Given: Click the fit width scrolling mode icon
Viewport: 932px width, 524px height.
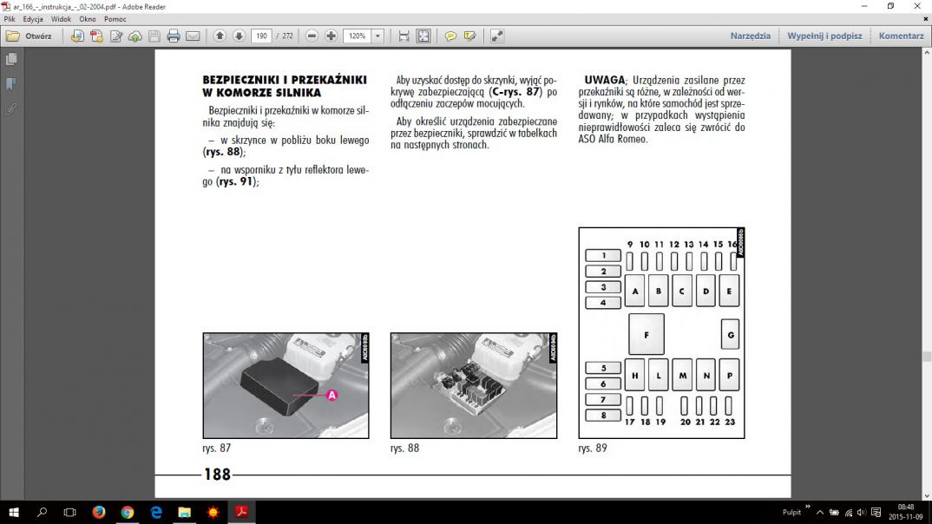Looking at the screenshot, I should (x=404, y=36).
